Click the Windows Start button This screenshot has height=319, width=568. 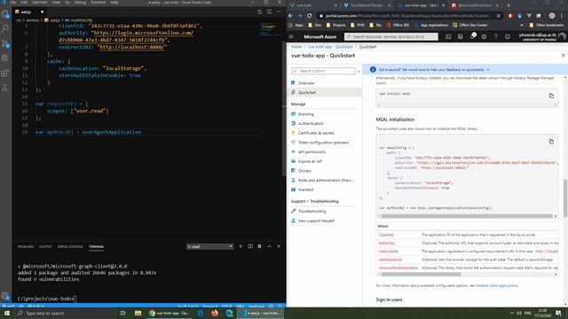7,313
